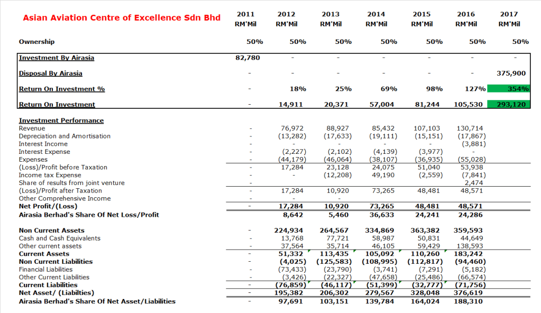Click the 2016 Current Assets value 183,242
541x313 pixels.
(469, 254)
